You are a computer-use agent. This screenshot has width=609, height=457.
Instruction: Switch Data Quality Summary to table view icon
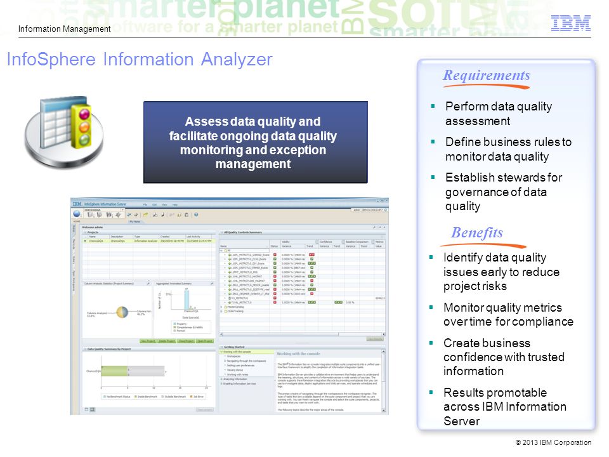[87, 409]
